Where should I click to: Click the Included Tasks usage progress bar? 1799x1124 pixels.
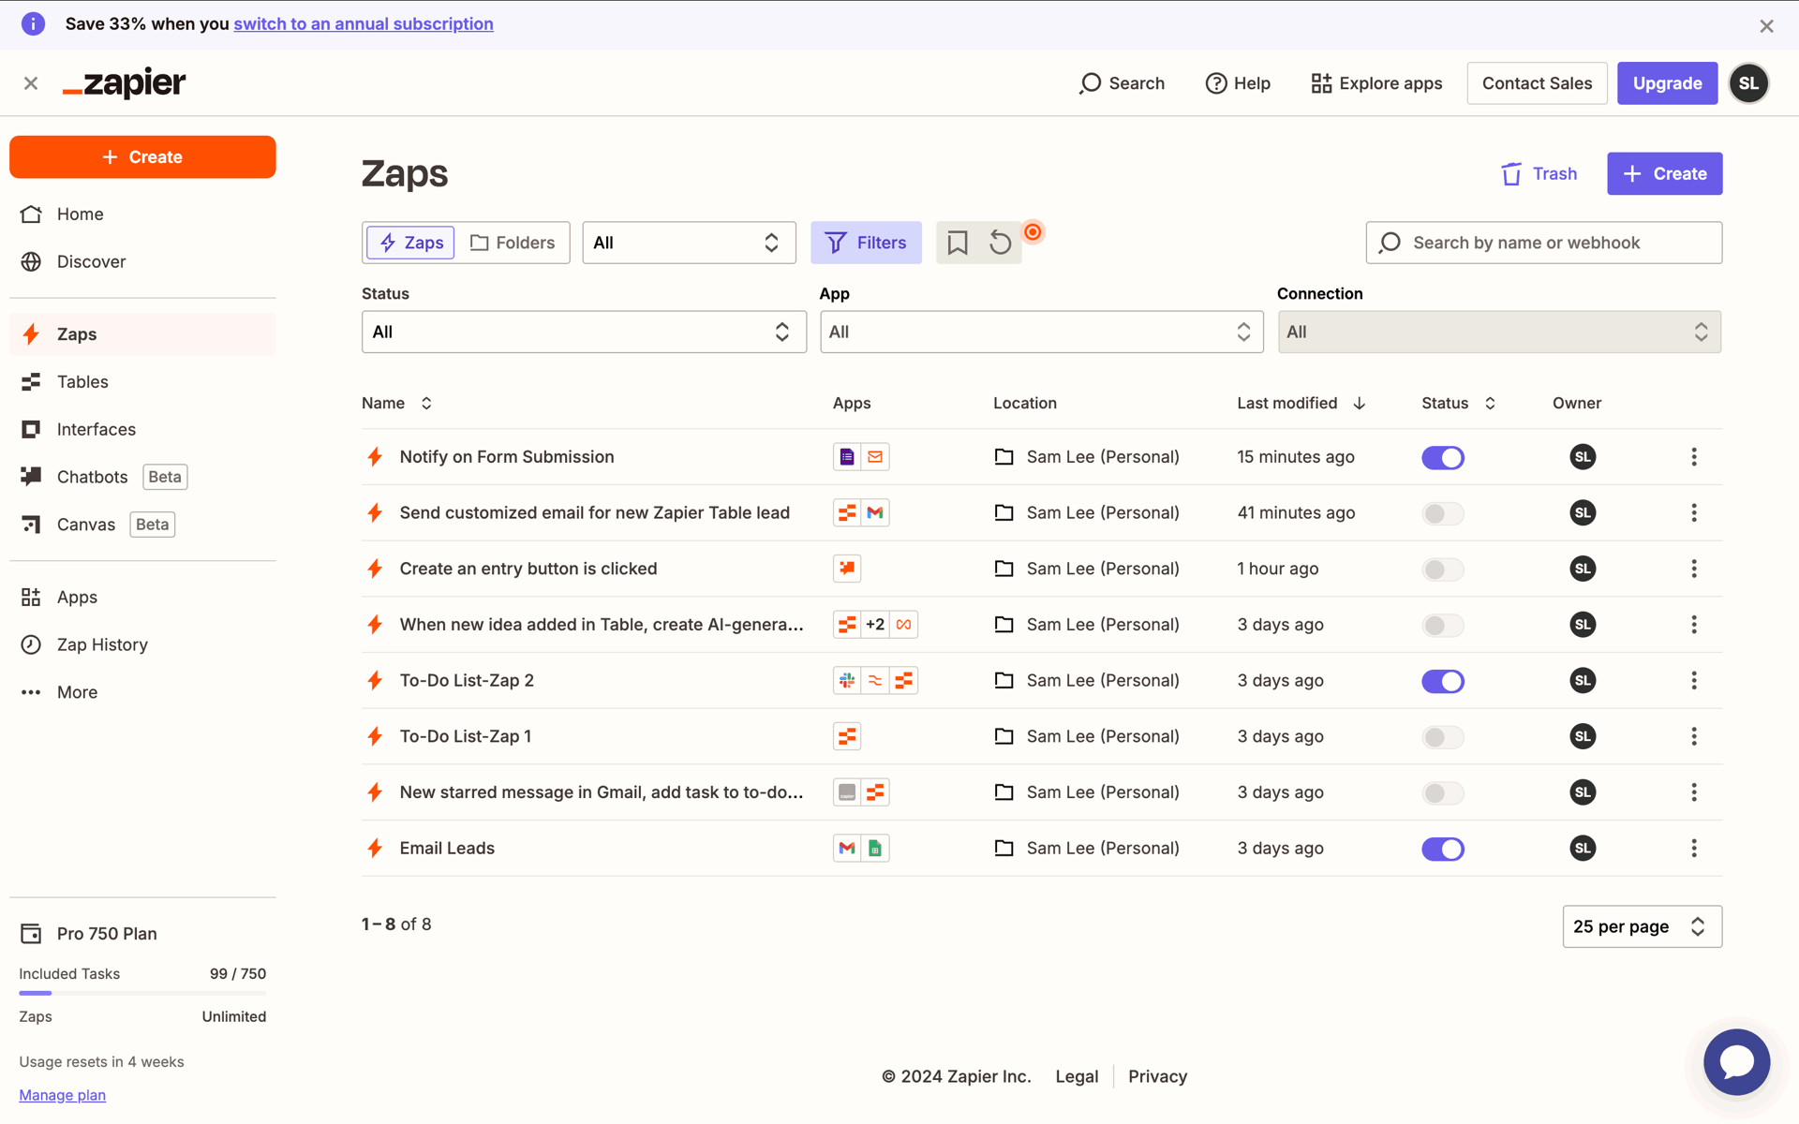pos(142,994)
